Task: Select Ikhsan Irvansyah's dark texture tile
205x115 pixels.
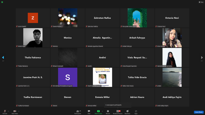Action: (x=68, y=57)
